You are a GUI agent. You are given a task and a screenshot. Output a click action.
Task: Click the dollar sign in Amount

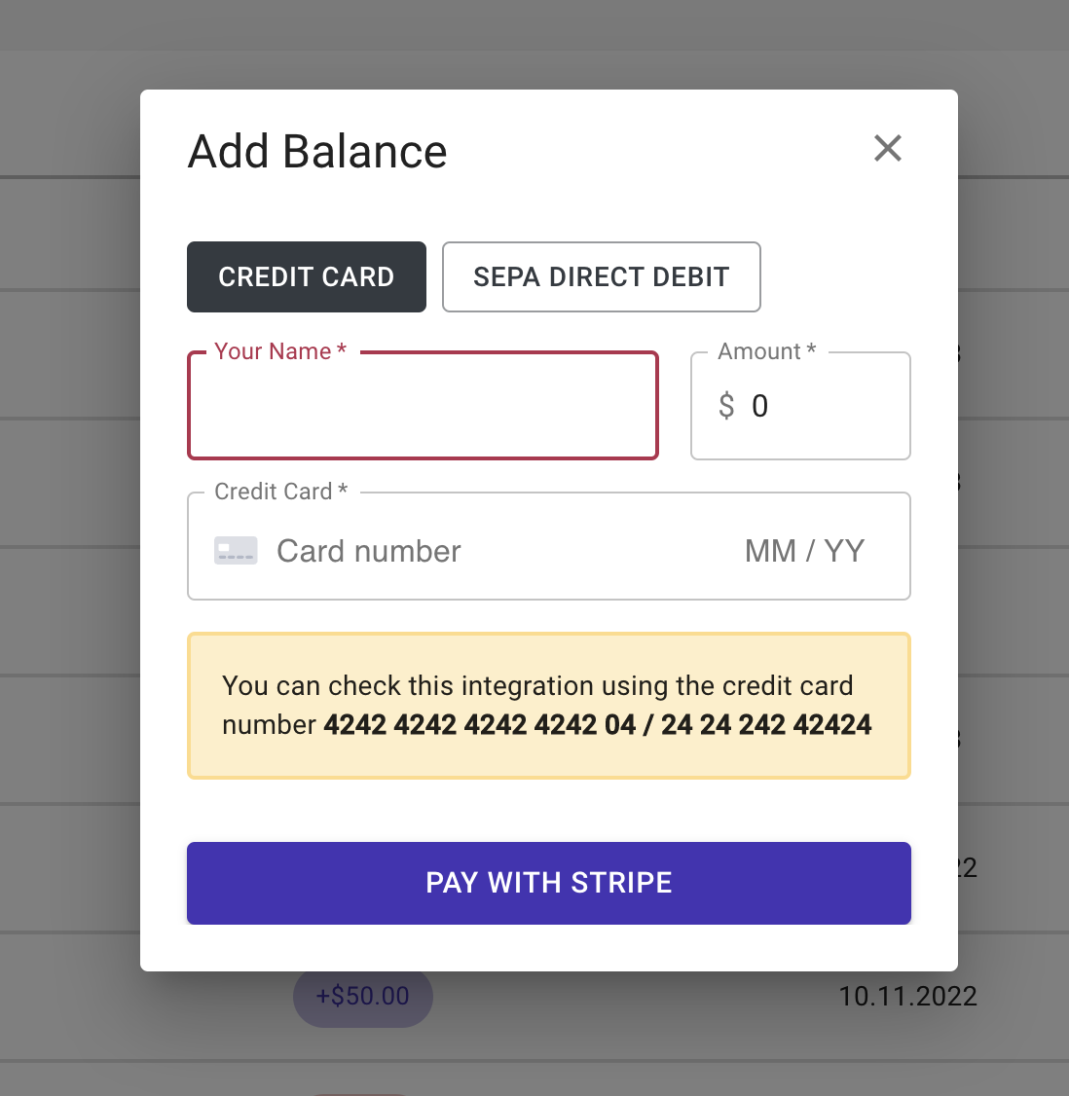(x=726, y=406)
